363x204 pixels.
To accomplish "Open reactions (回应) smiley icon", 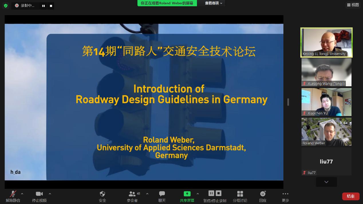I will 263,194.
